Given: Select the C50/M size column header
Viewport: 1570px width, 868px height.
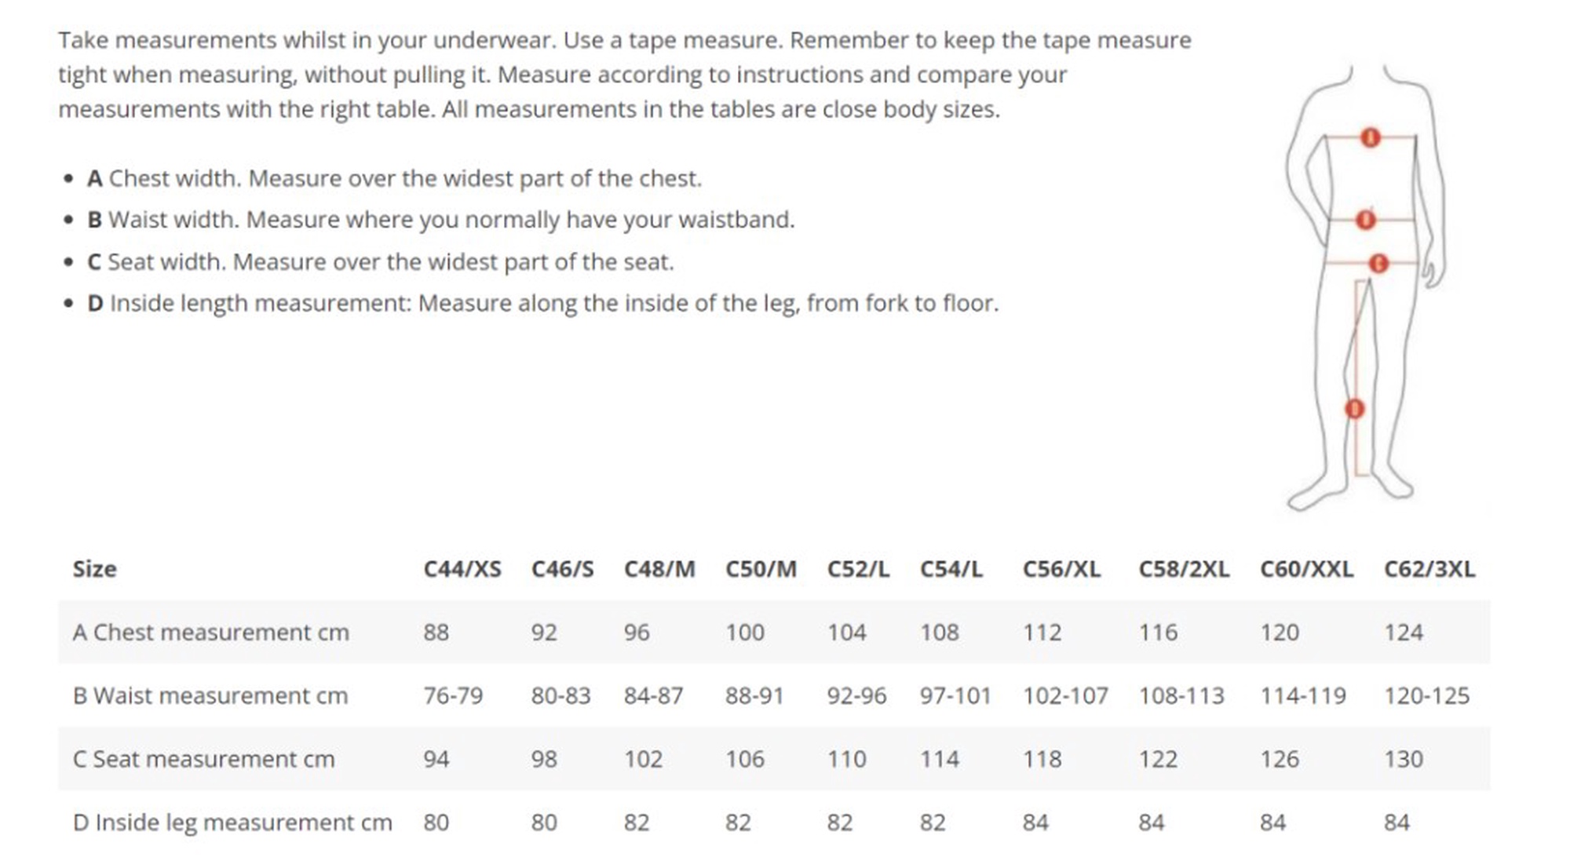Looking at the screenshot, I should 760,569.
